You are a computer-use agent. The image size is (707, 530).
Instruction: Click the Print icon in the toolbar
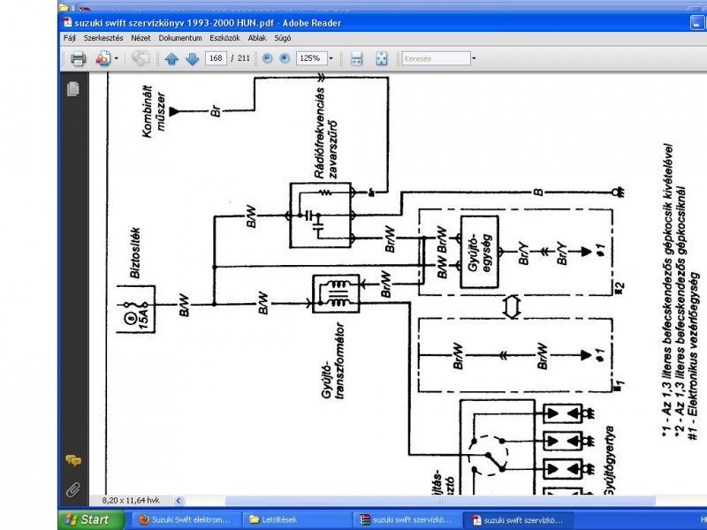78,58
